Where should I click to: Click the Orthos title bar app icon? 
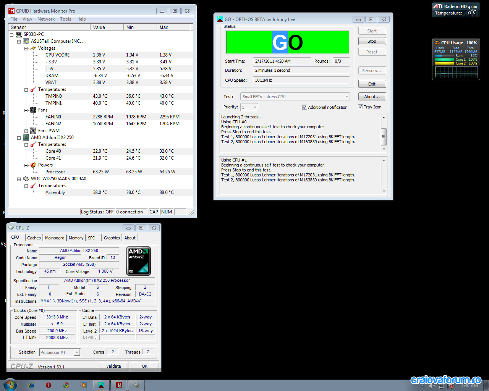220,19
